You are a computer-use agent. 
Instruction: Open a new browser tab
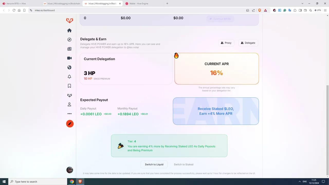(x=167, y=4)
